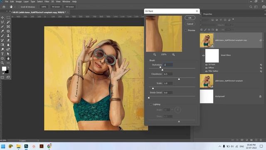Open the Edit menu
Image resolution: width=266 pixels, height=150 pixels.
click(x=12, y=2)
